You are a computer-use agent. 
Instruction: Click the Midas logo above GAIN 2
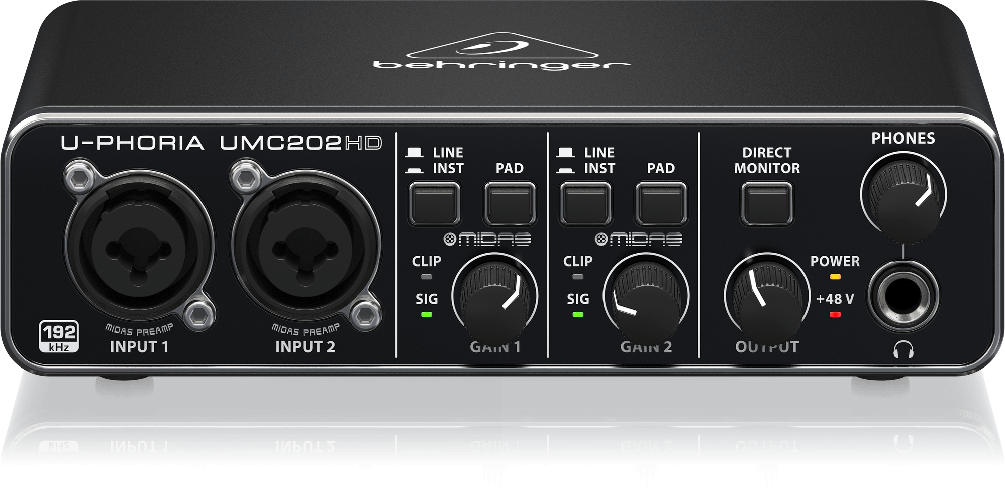pos(638,239)
